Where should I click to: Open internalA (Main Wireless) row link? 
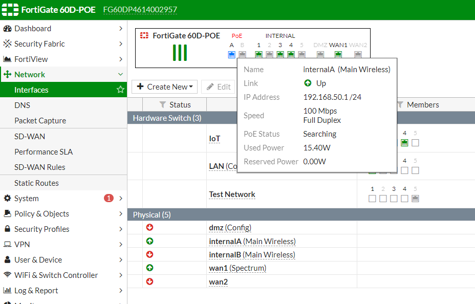tap(252, 242)
